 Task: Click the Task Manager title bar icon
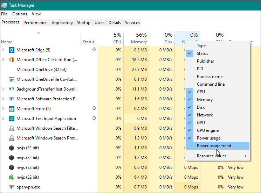[4, 5]
